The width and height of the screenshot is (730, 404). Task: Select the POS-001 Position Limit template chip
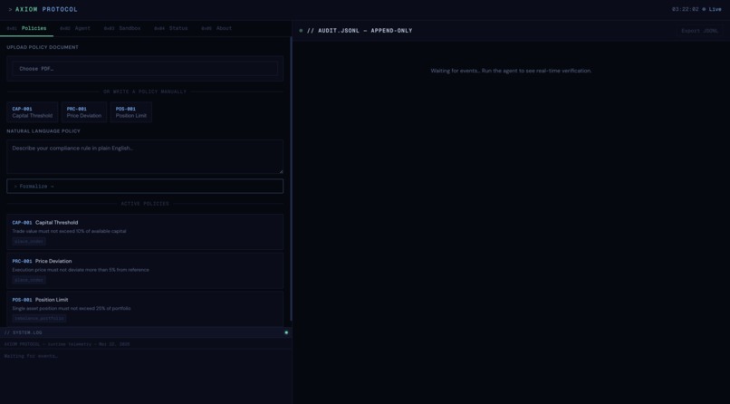(x=130, y=112)
